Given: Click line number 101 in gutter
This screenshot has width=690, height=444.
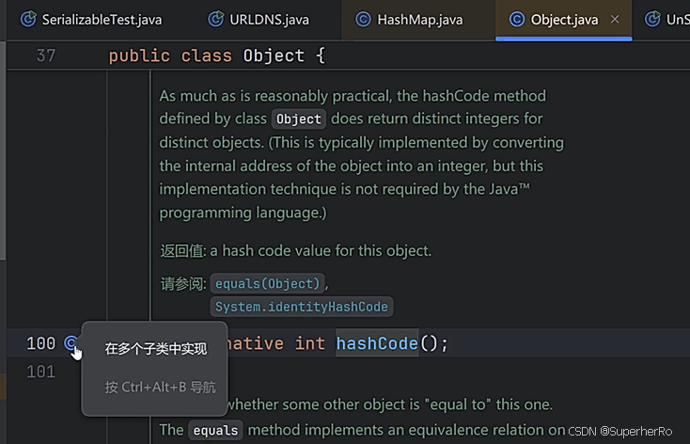Looking at the screenshot, I should 41,372.
